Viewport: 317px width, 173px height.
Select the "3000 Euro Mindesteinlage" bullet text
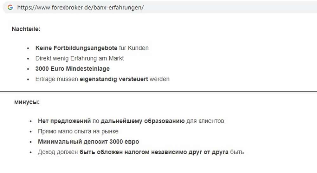(73, 69)
